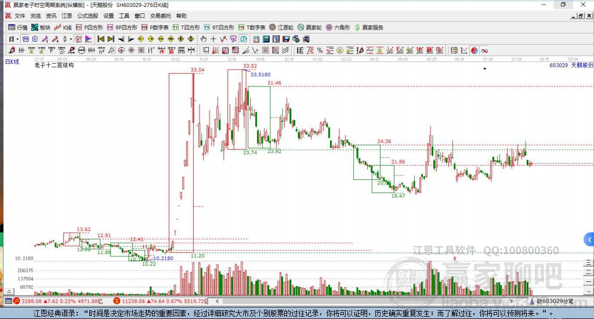Click 收603029分笔 in status bar
This screenshot has width=594, height=319.
(555, 301)
